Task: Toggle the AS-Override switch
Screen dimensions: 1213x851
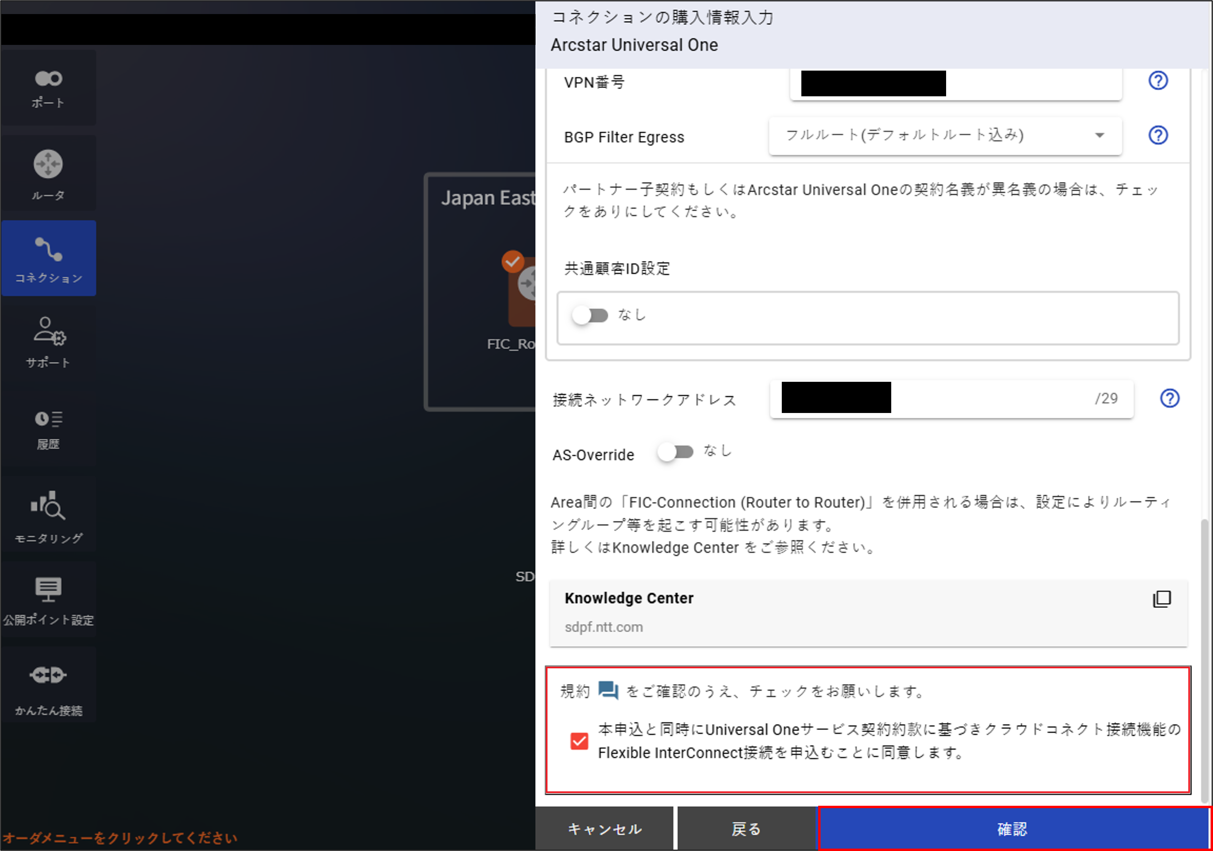Action: coord(676,452)
